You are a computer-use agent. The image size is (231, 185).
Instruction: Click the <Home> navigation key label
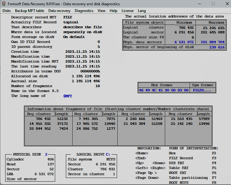[142, 153]
